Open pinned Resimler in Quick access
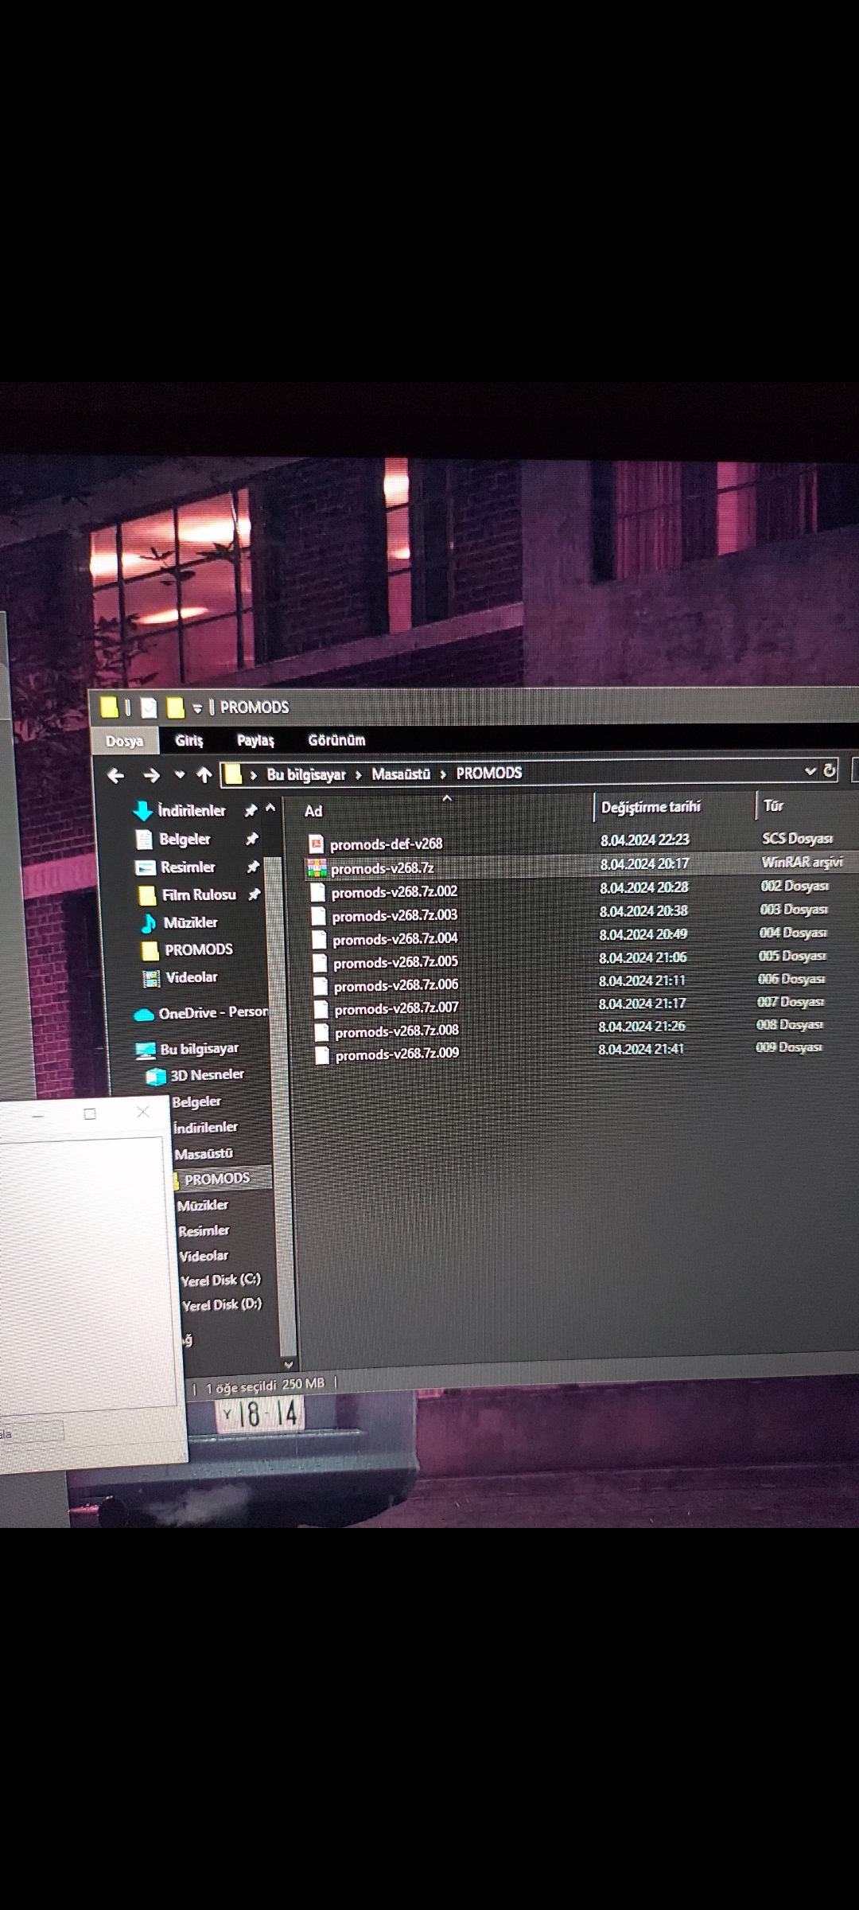The image size is (859, 1910). pyautogui.click(x=188, y=867)
